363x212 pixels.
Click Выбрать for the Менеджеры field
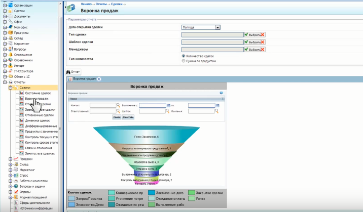click(252, 50)
